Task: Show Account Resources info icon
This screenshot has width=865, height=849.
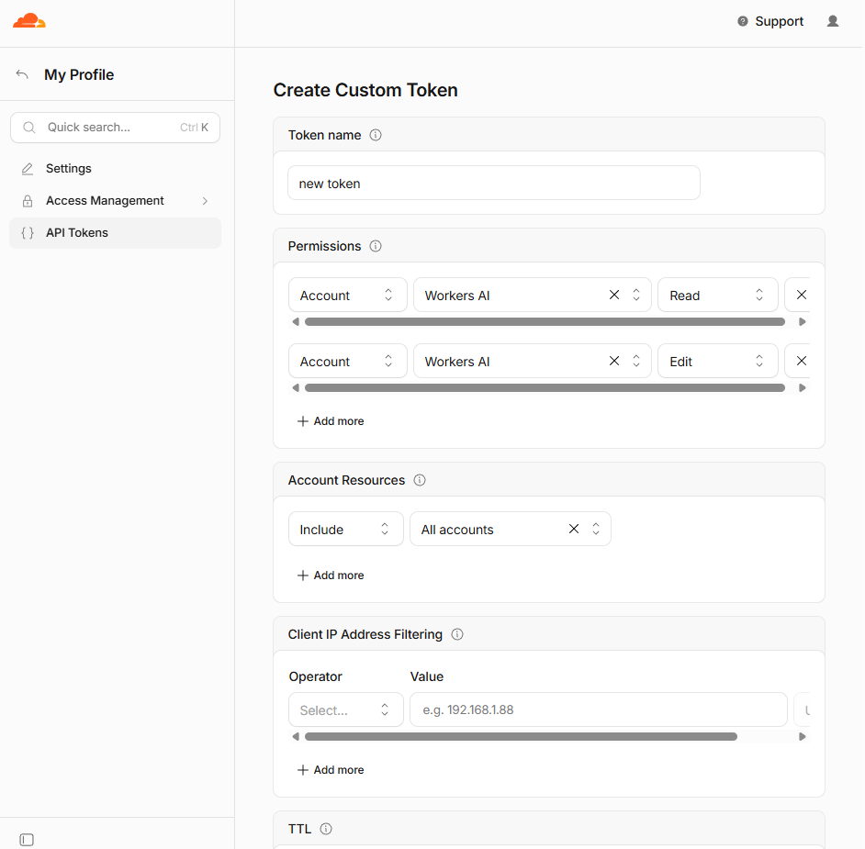Action: click(x=420, y=480)
